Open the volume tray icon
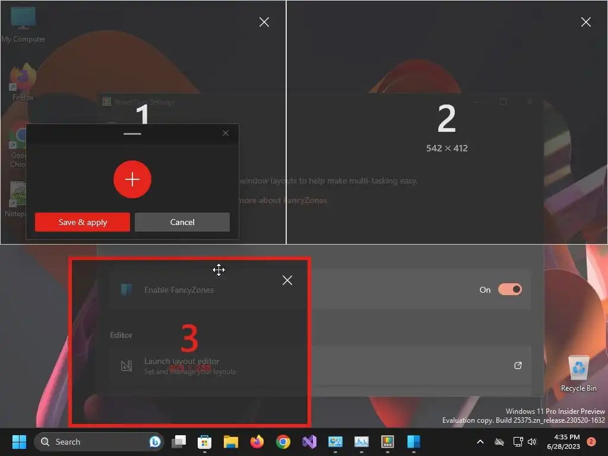 pos(532,442)
